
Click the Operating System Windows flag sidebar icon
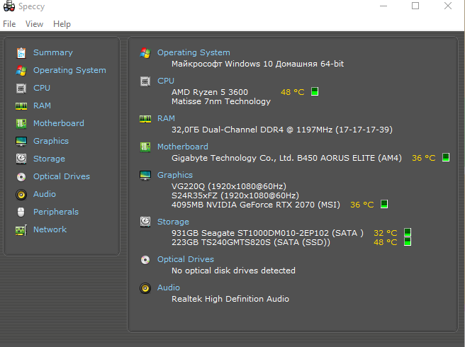click(x=21, y=71)
